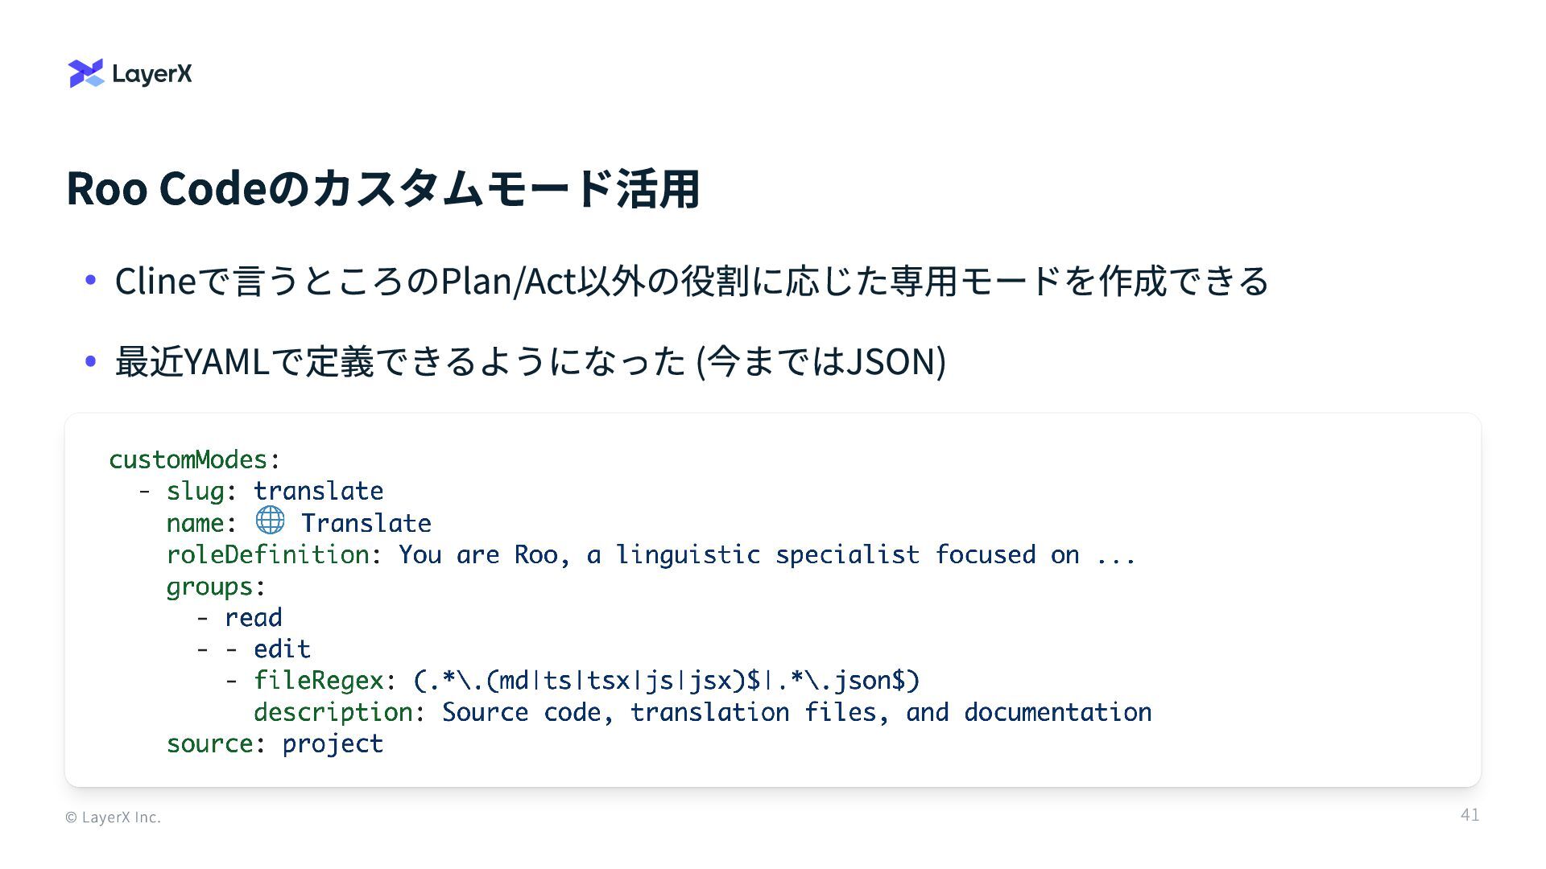Click the edit group entry

283,649
